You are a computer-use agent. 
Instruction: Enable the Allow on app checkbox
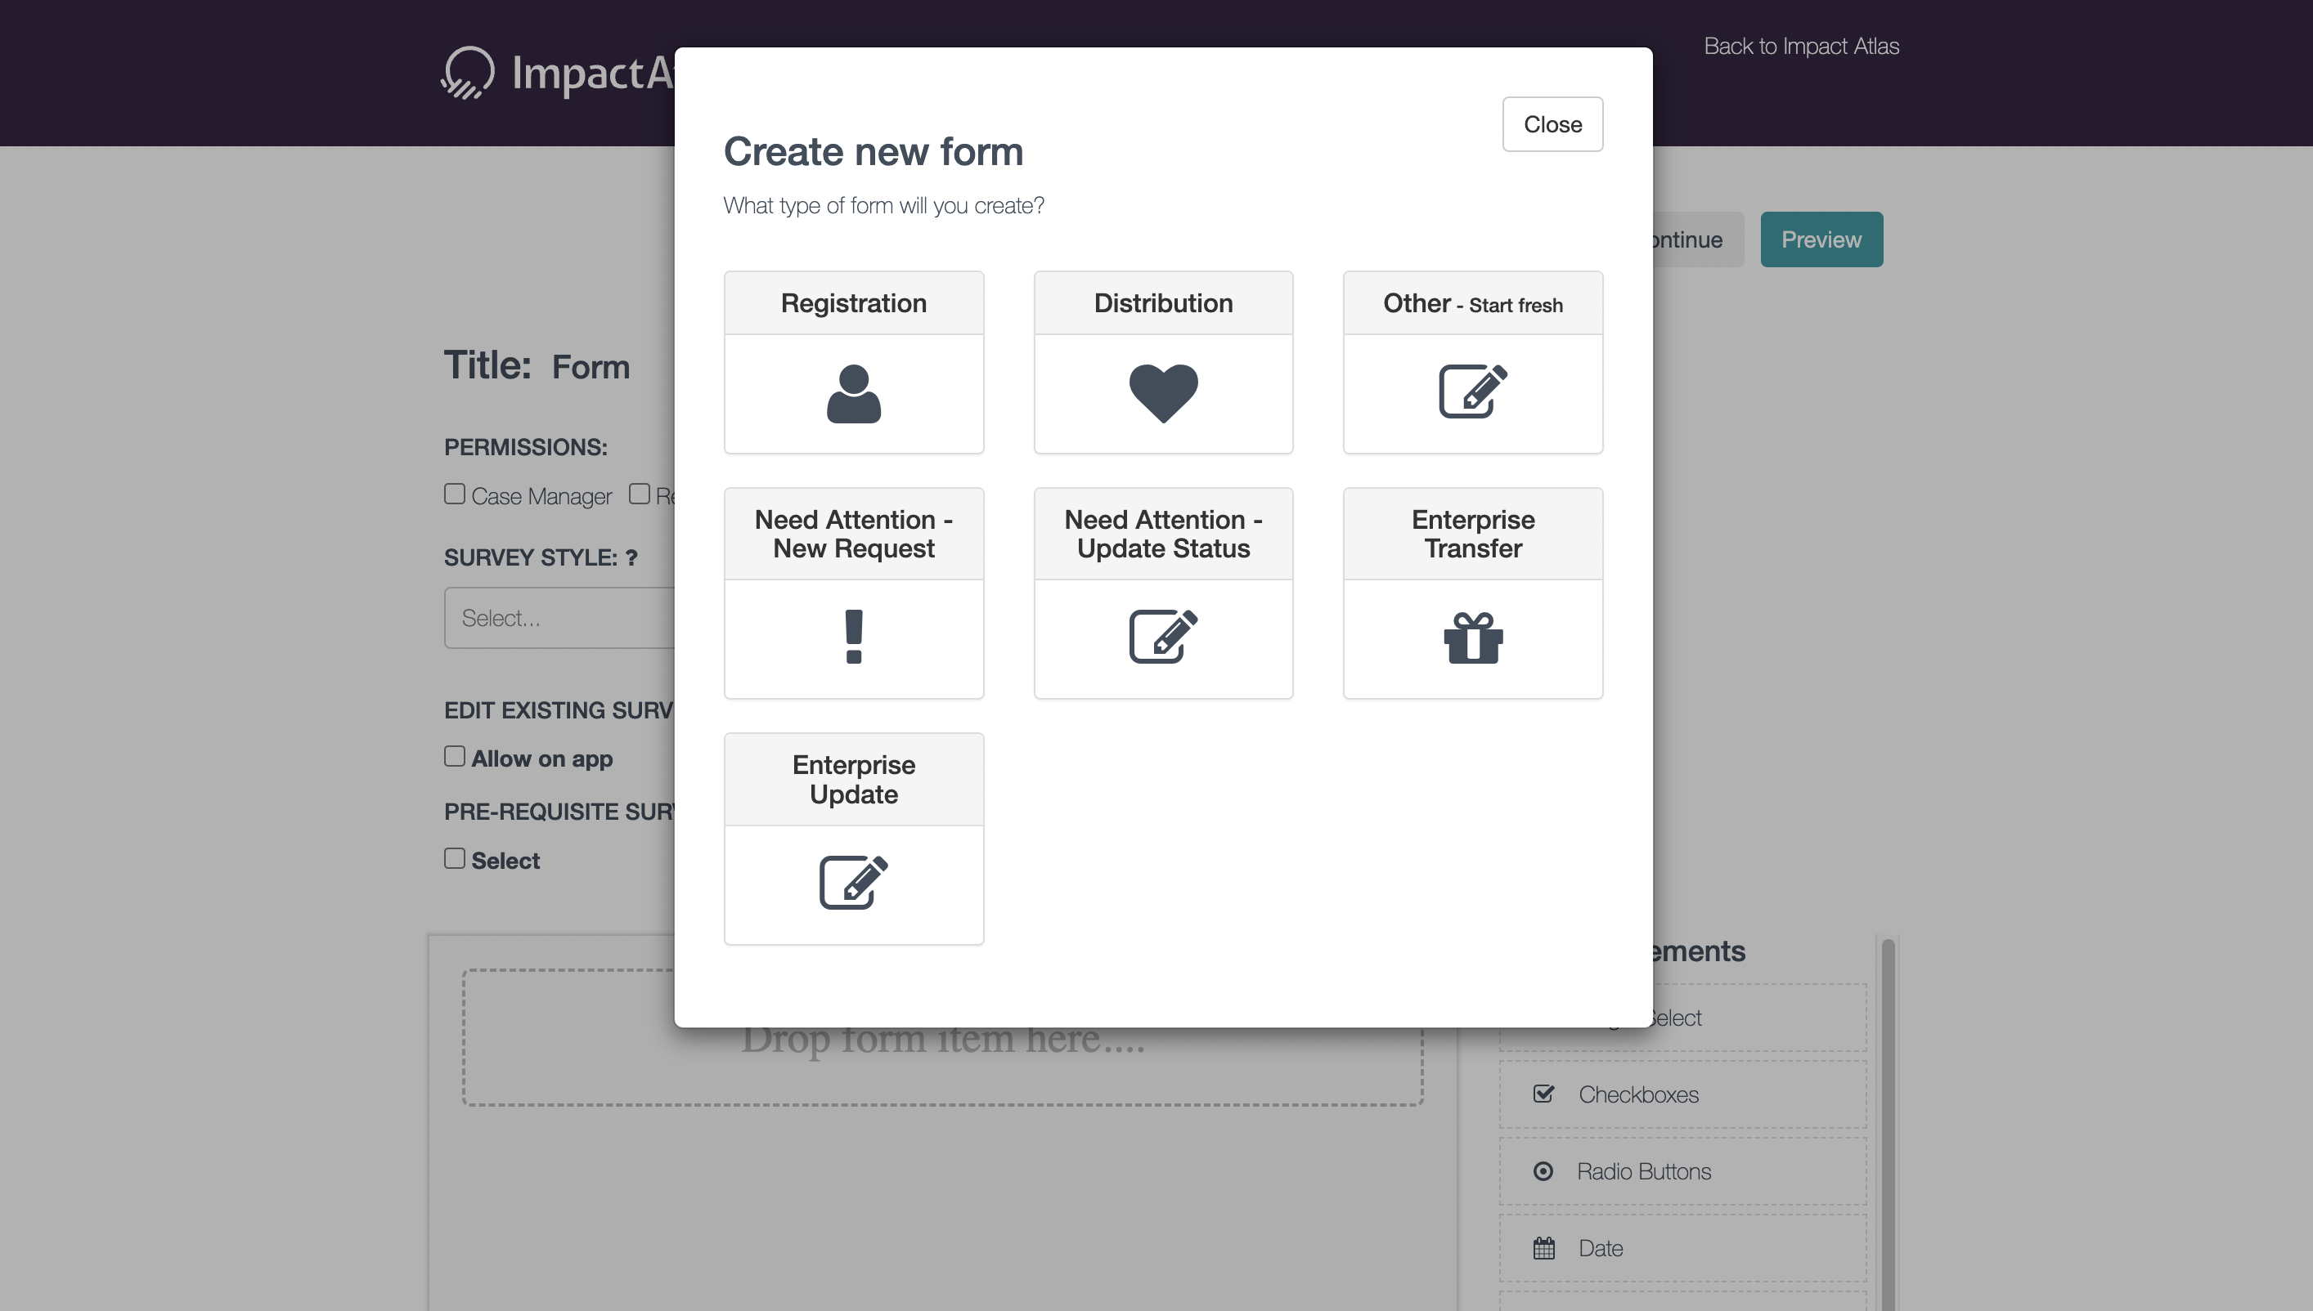pos(455,757)
